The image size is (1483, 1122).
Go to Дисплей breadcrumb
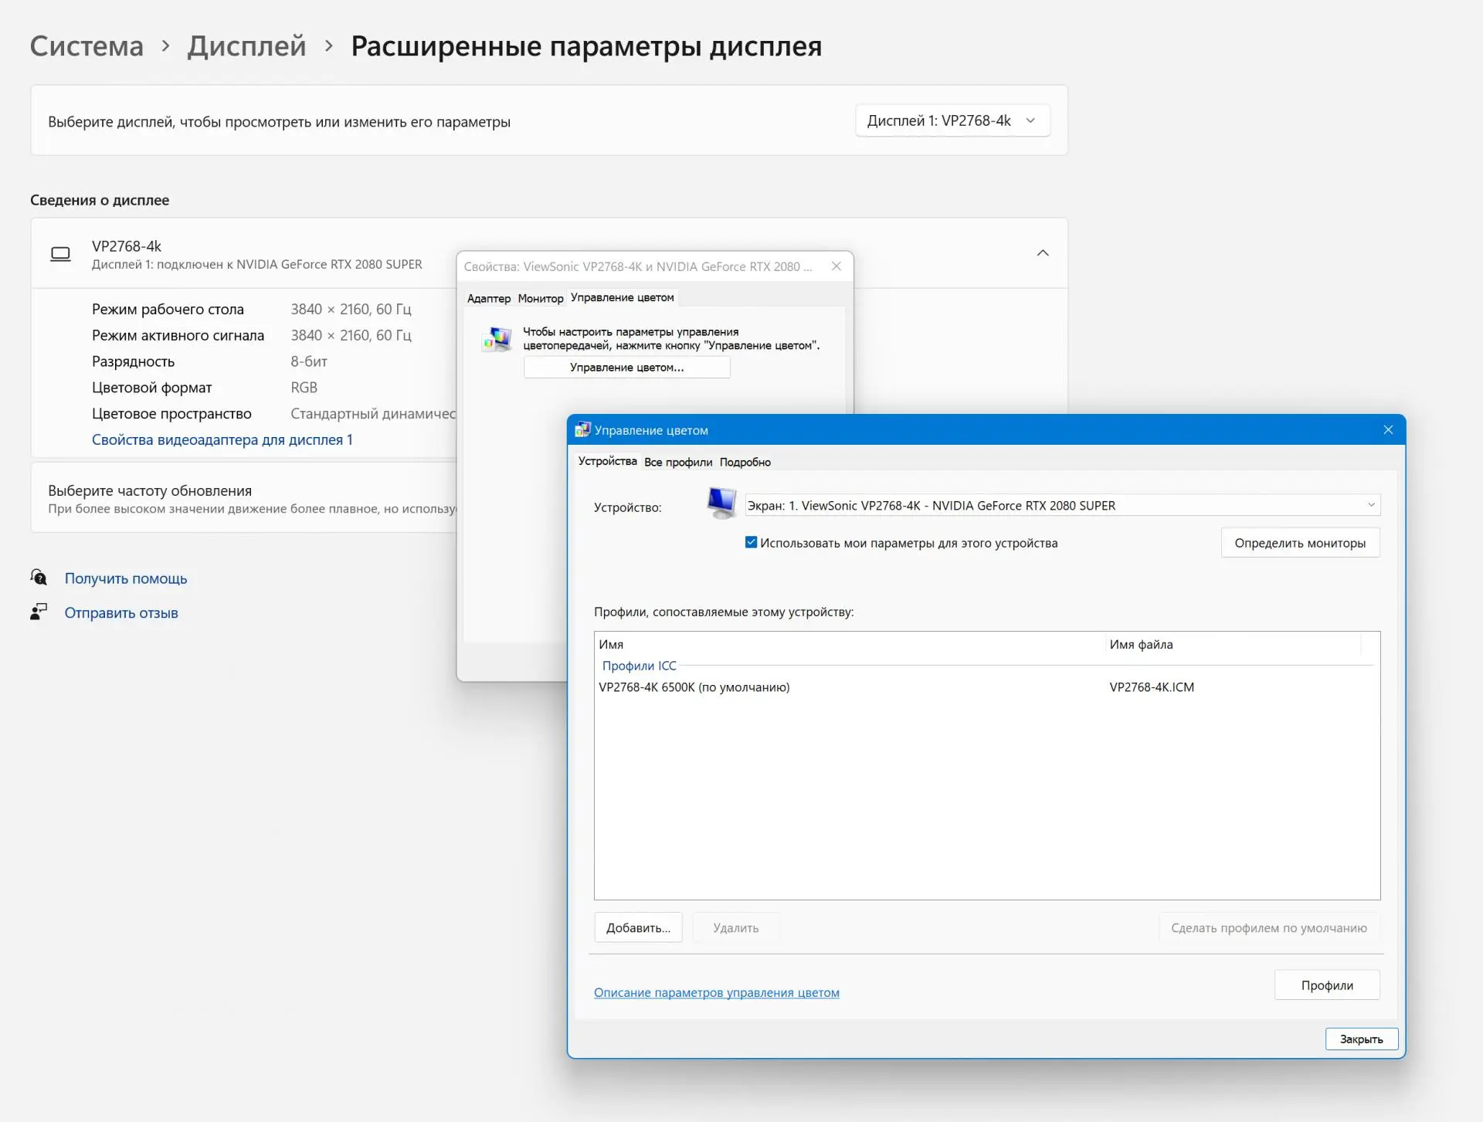(246, 46)
